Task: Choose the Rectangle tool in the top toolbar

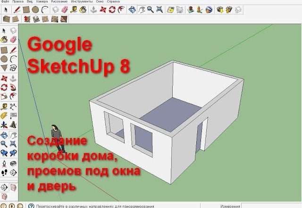Action: pyautogui.click(x=26, y=9)
